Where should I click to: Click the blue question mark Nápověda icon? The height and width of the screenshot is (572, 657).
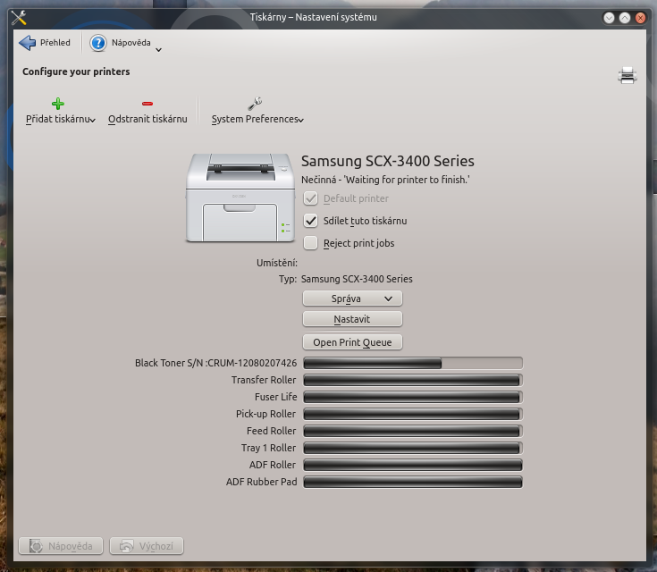point(98,43)
